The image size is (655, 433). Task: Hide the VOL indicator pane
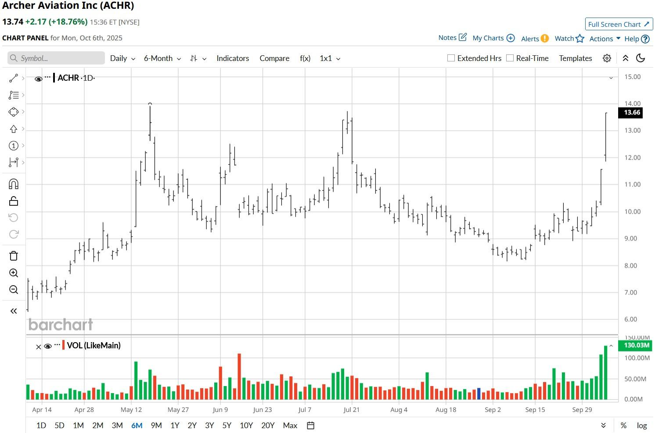click(x=48, y=346)
